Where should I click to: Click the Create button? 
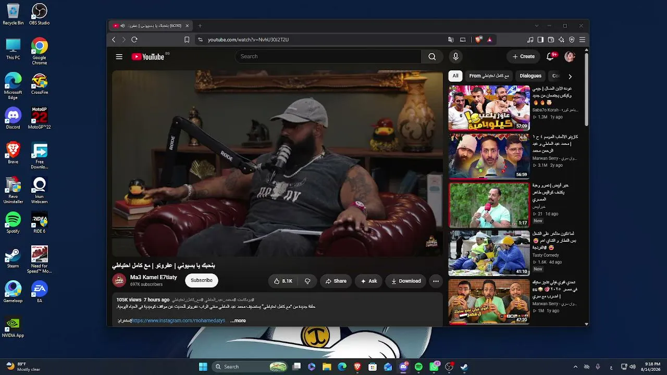524,56
